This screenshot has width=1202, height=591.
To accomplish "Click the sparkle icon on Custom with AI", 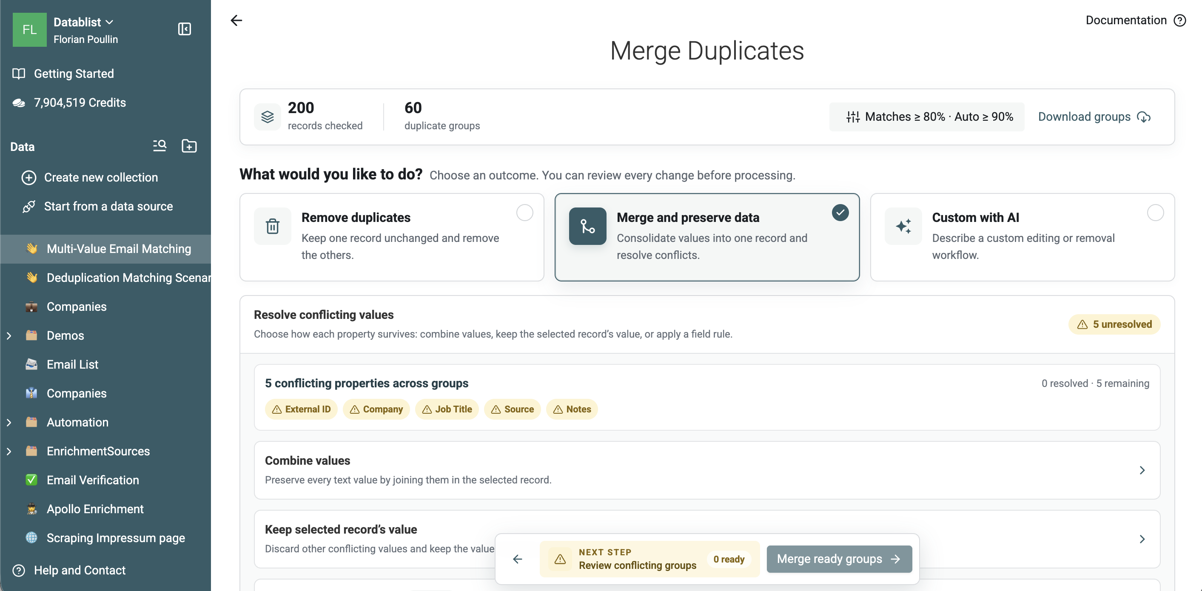I will (903, 226).
